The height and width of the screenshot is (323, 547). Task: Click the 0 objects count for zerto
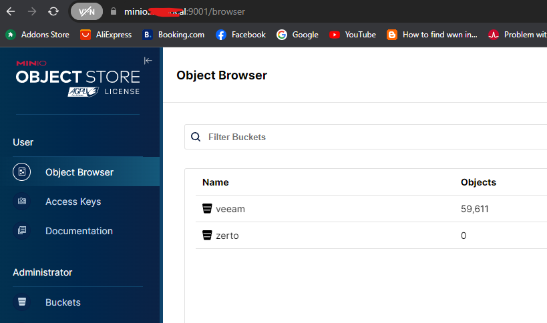[x=464, y=236]
